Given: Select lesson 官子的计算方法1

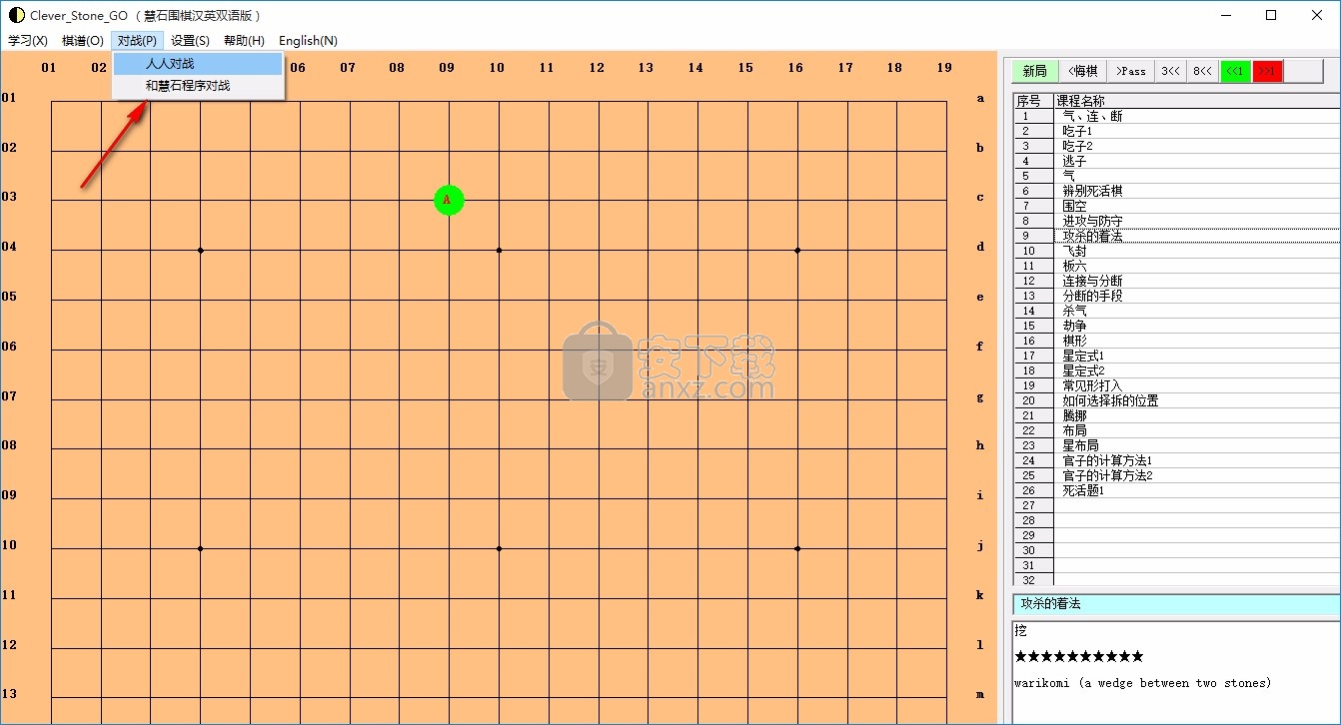Looking at the screenshot, I should coord(1196,460).
